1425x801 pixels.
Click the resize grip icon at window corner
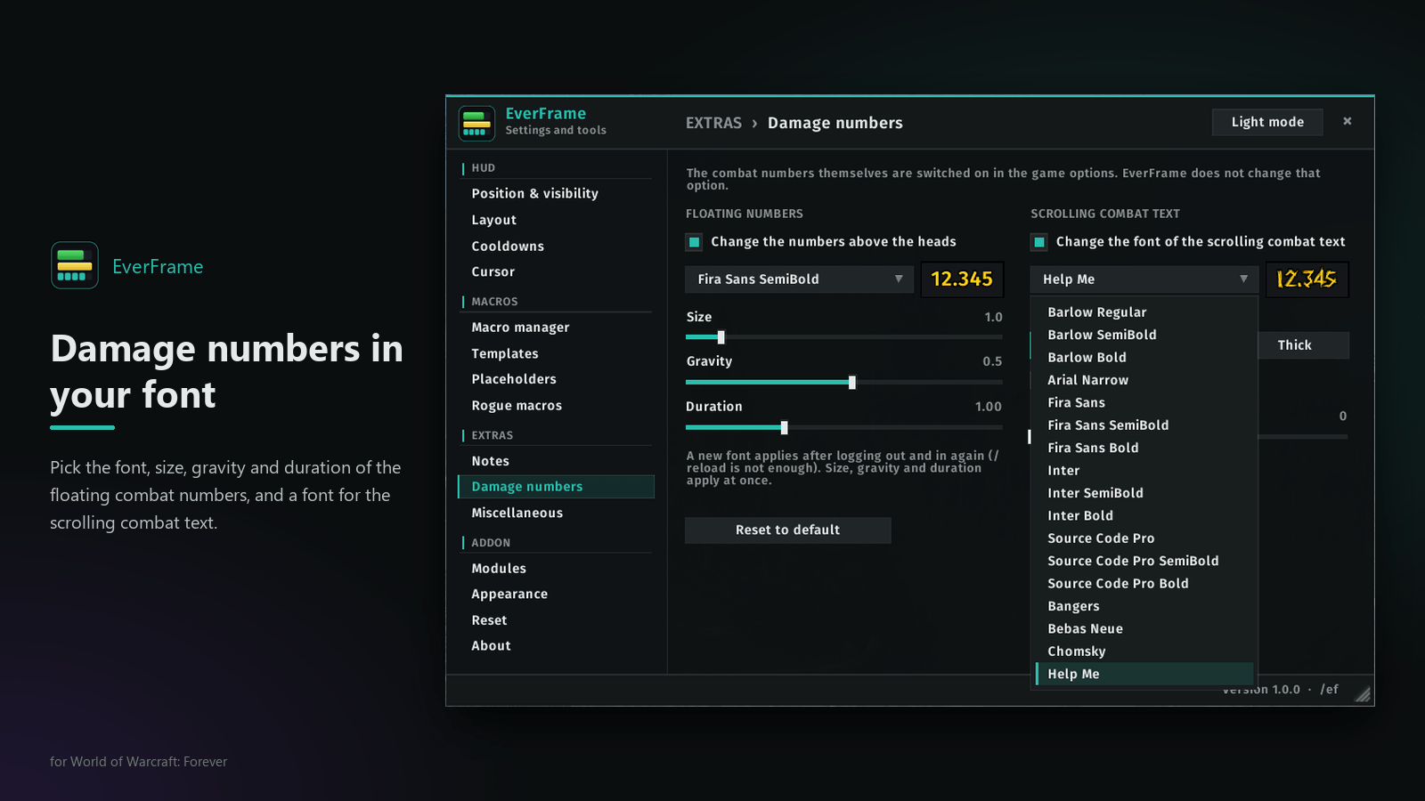[x=1363, y=694]
